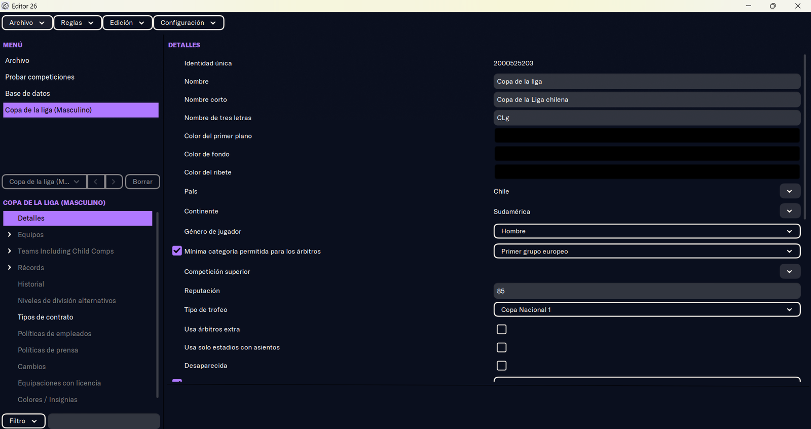Uncheck Mínima categoría permitida para árbitros
The width and height of the screenshot is (811, 429).
point(177,251)
